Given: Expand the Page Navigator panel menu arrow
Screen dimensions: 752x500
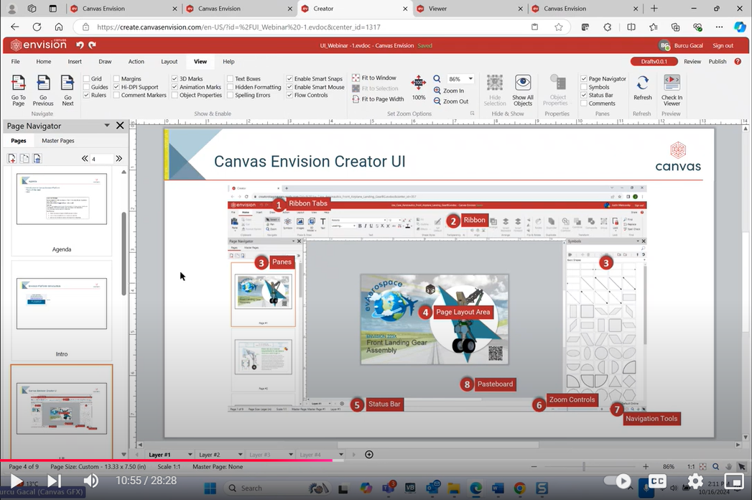Looking at the screenshot, I should (107, 126).
